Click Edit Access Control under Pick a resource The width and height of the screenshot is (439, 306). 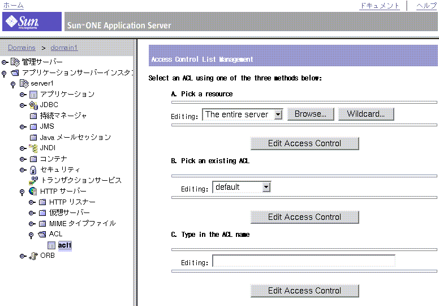(x=304, y=143)
